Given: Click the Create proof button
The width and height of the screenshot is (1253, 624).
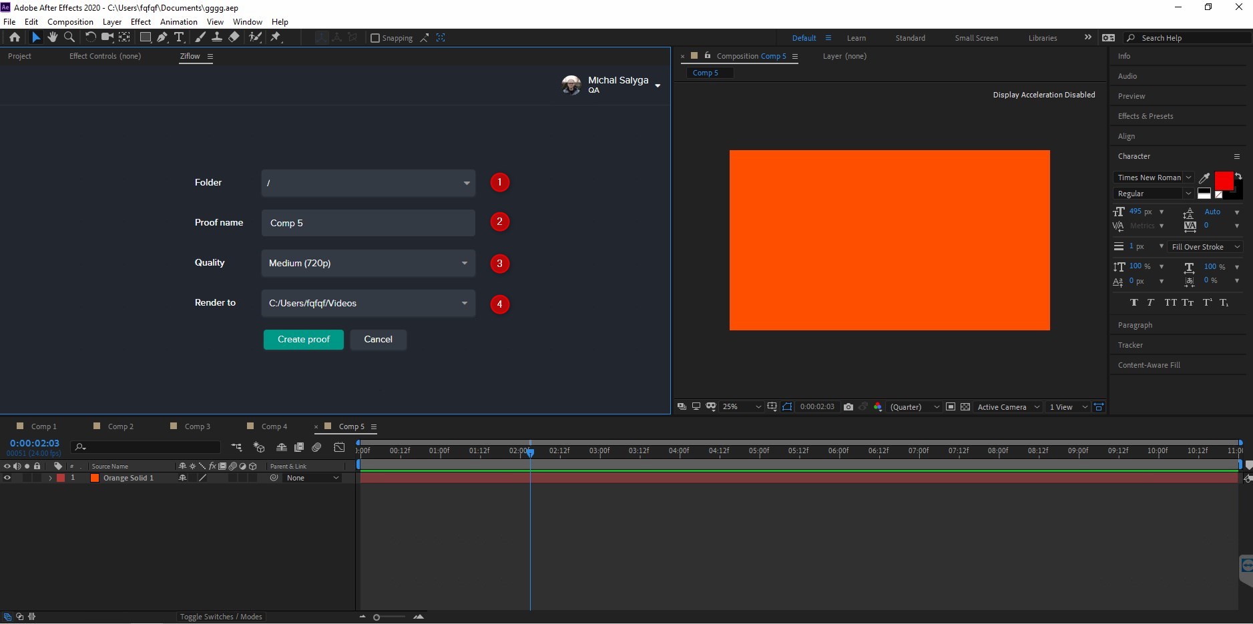Looking at the screenshot, I should point(303,340).
